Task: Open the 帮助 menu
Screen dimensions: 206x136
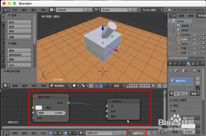Action: 43,10
